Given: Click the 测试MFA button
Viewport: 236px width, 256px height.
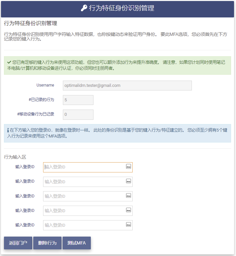Looking at the screenshot, I should 77,243.
